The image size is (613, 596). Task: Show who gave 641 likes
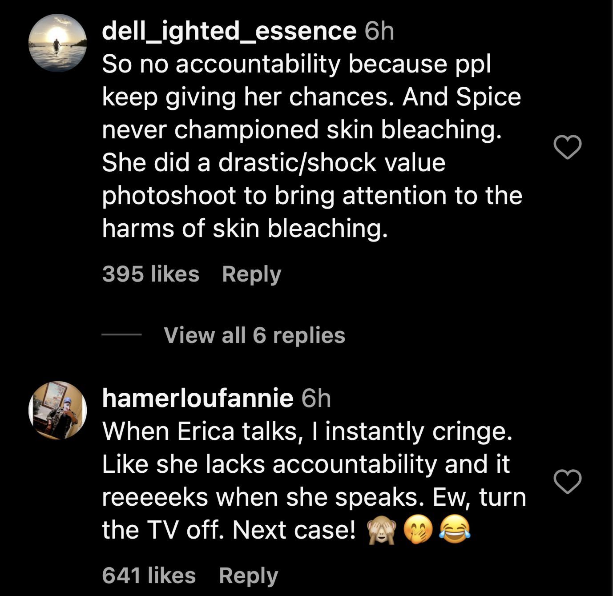pos(149,575)
